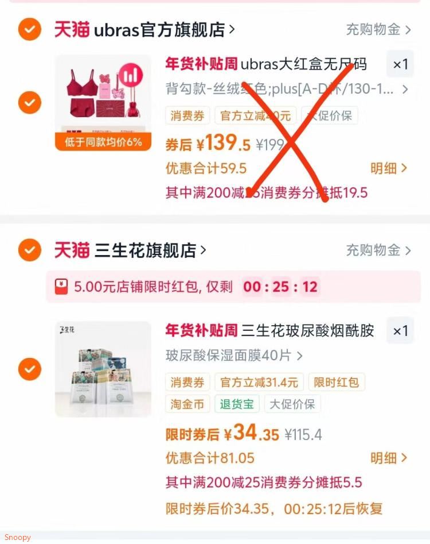Screen dimensions: 430x544
Task: Change the ×1 quantity for the 三生花 mask
Action: pos(400,331)
